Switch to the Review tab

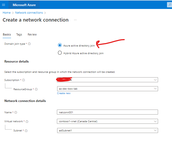coord(32,34)
